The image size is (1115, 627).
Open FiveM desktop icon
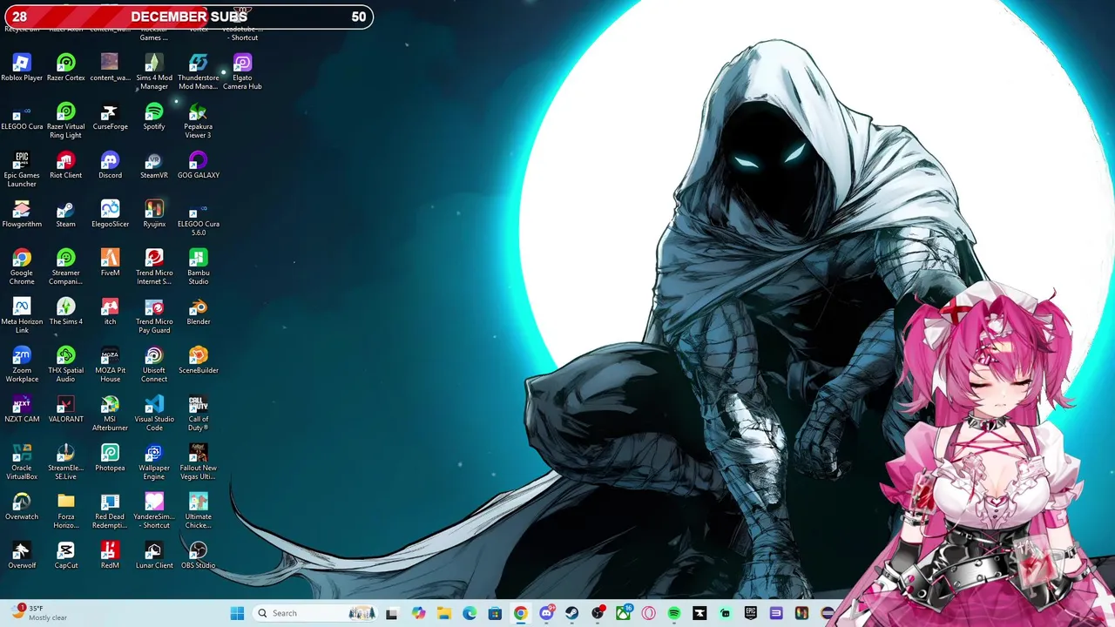click(110, 263)
